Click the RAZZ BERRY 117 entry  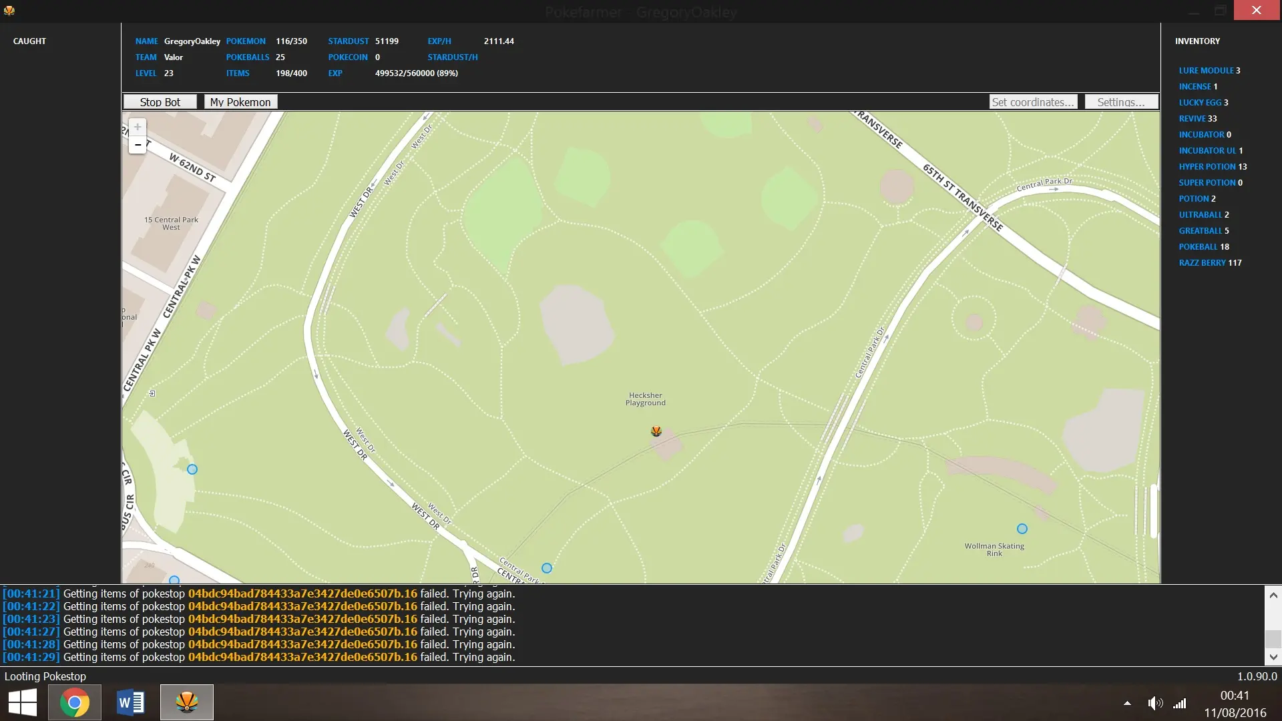(1210, 262)
